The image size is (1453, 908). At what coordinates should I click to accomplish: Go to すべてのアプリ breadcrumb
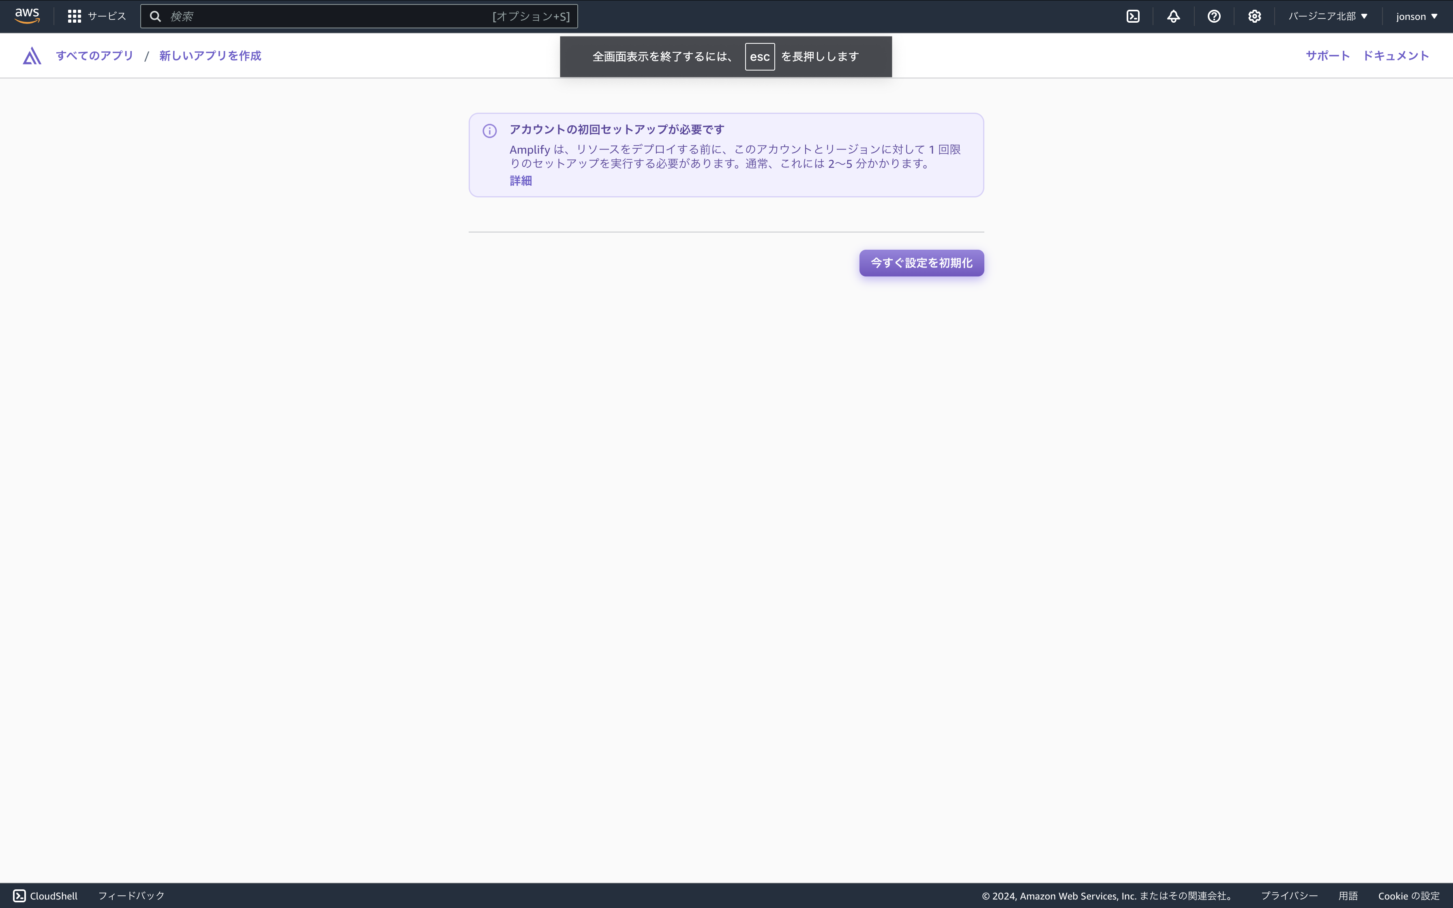tap(94, 56)
